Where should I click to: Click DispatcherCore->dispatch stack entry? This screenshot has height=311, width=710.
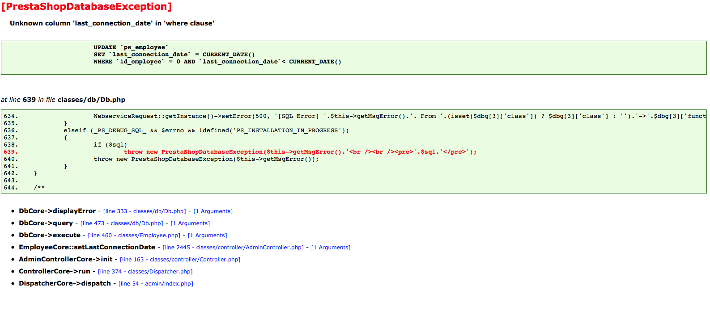(65, 283)
